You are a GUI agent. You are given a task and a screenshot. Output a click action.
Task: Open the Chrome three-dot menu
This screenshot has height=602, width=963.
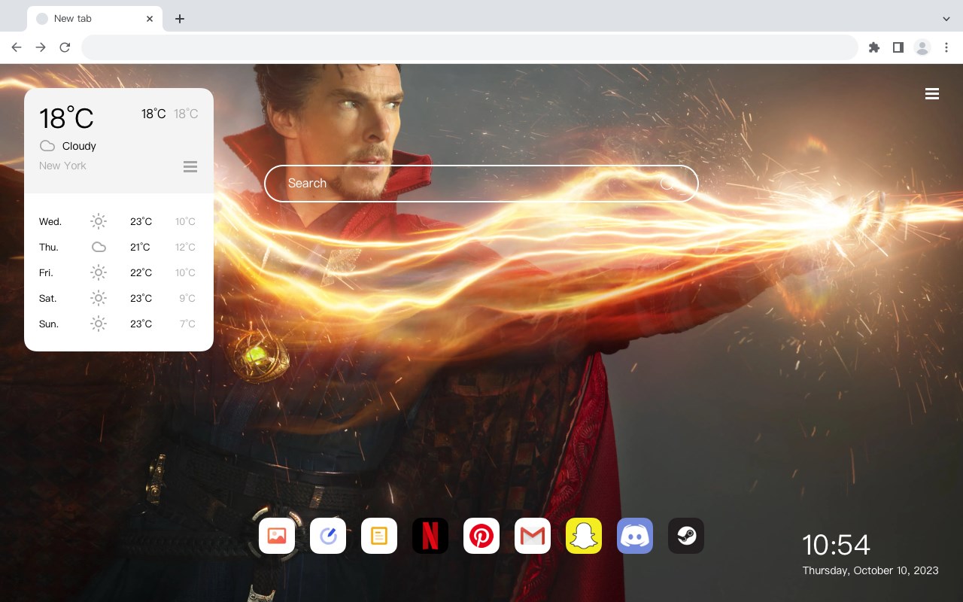tap(946, 47)
